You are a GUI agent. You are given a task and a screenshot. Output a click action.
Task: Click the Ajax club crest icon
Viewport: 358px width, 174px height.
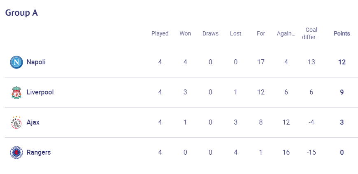coord(16,122)
